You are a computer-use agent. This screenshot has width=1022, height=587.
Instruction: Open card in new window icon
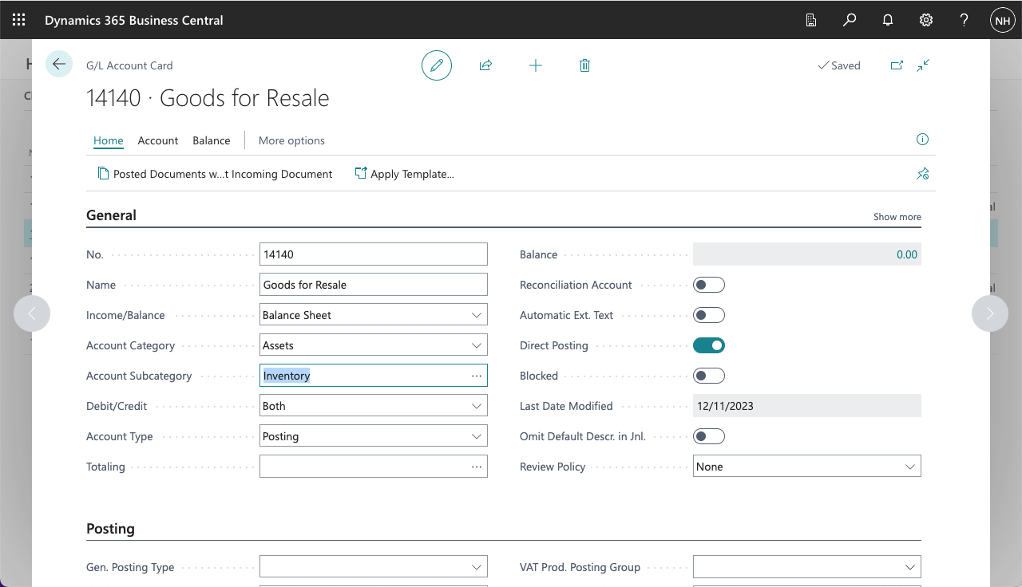897,65
